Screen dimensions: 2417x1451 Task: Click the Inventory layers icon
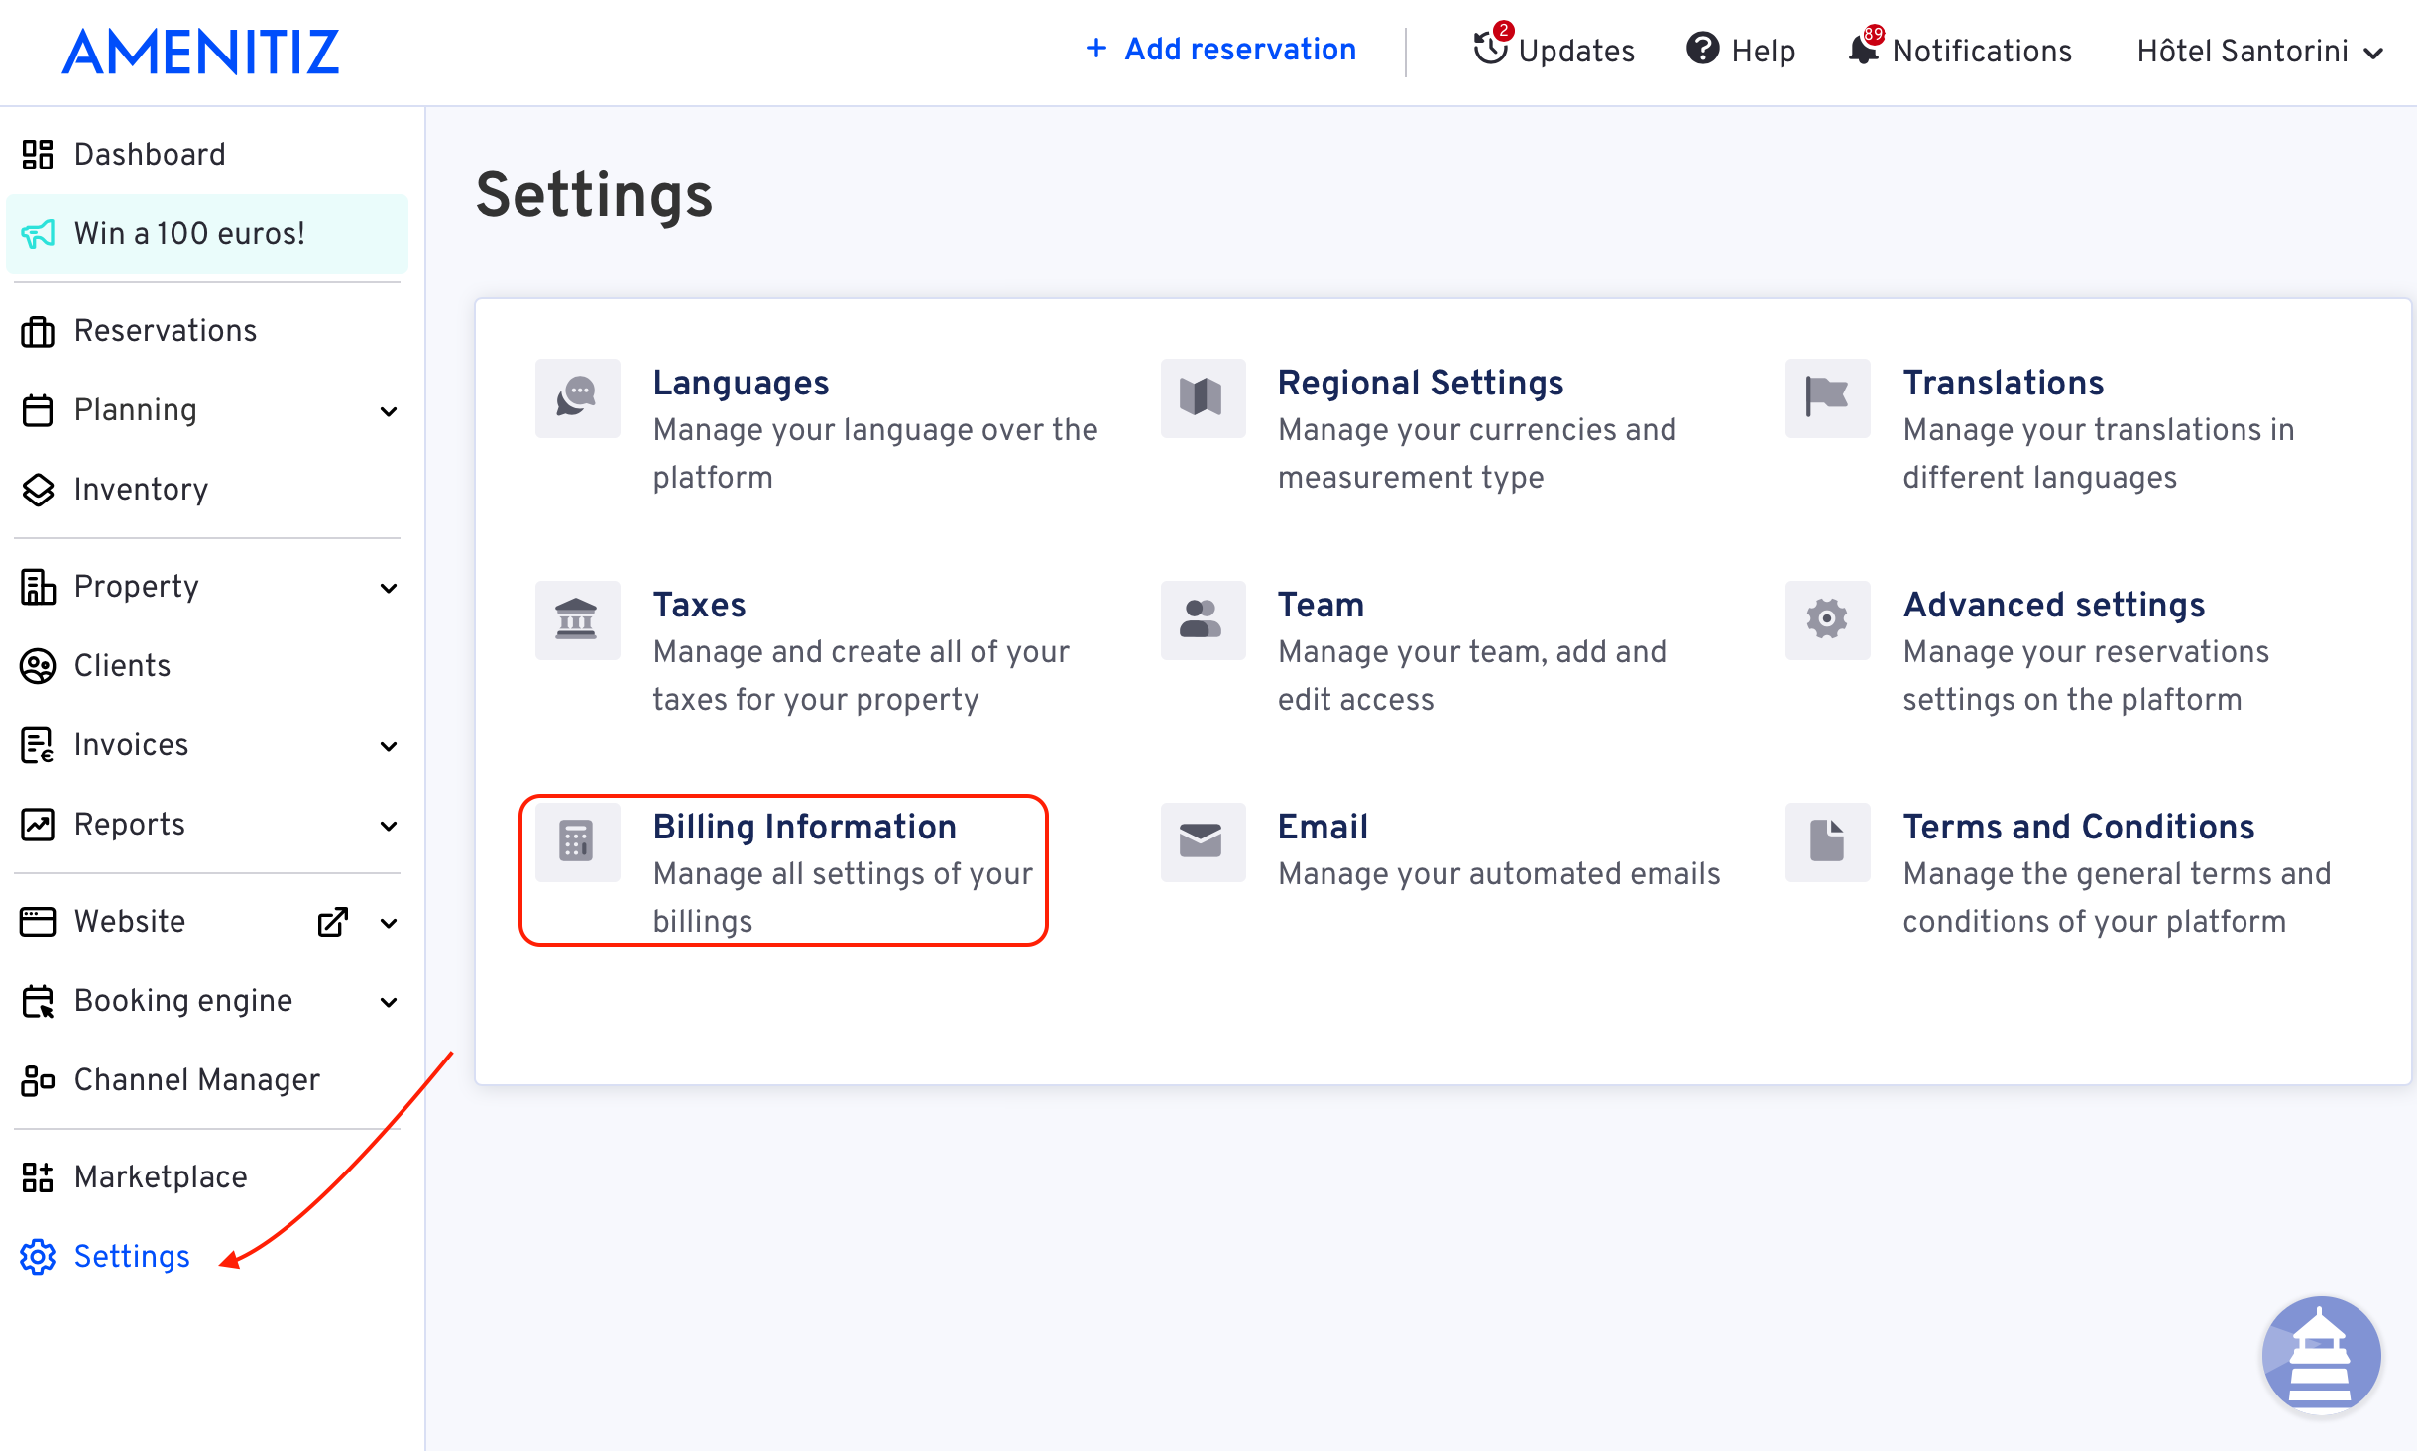pyautogui.click(x=38, y=490)
